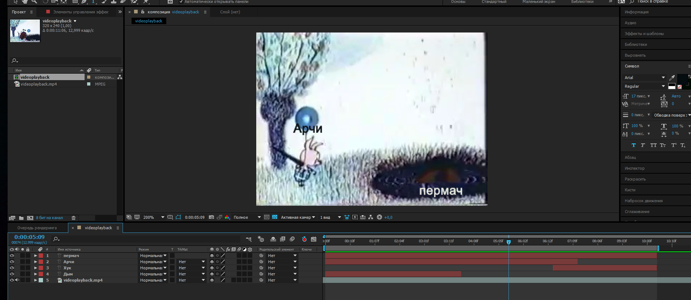The height and width of the screenshot is (300, 691).
Task: Expand the Эффекты и шаблоны panel
Action: [644, 34]
